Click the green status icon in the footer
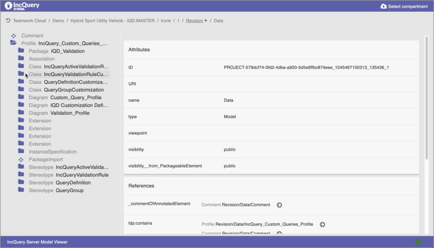The height and width of the screenshot is (248, 434). [418, 242]
